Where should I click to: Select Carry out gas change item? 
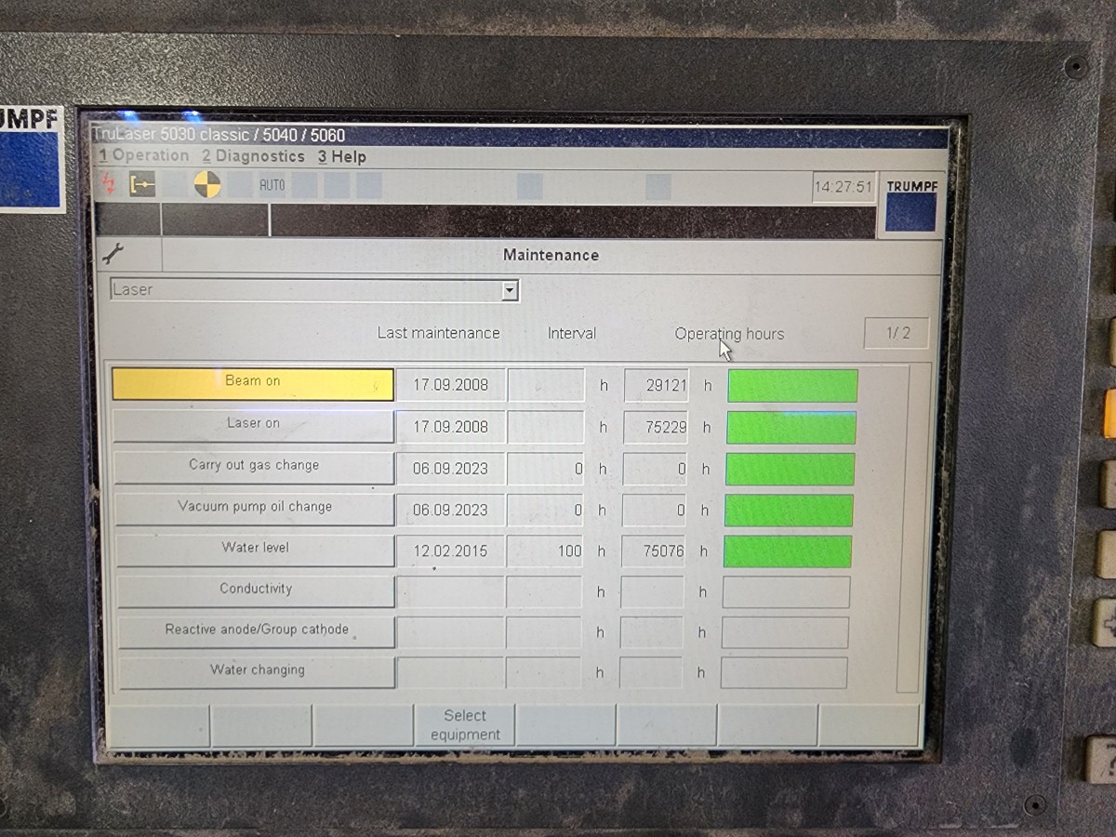[x=254, y=467]
